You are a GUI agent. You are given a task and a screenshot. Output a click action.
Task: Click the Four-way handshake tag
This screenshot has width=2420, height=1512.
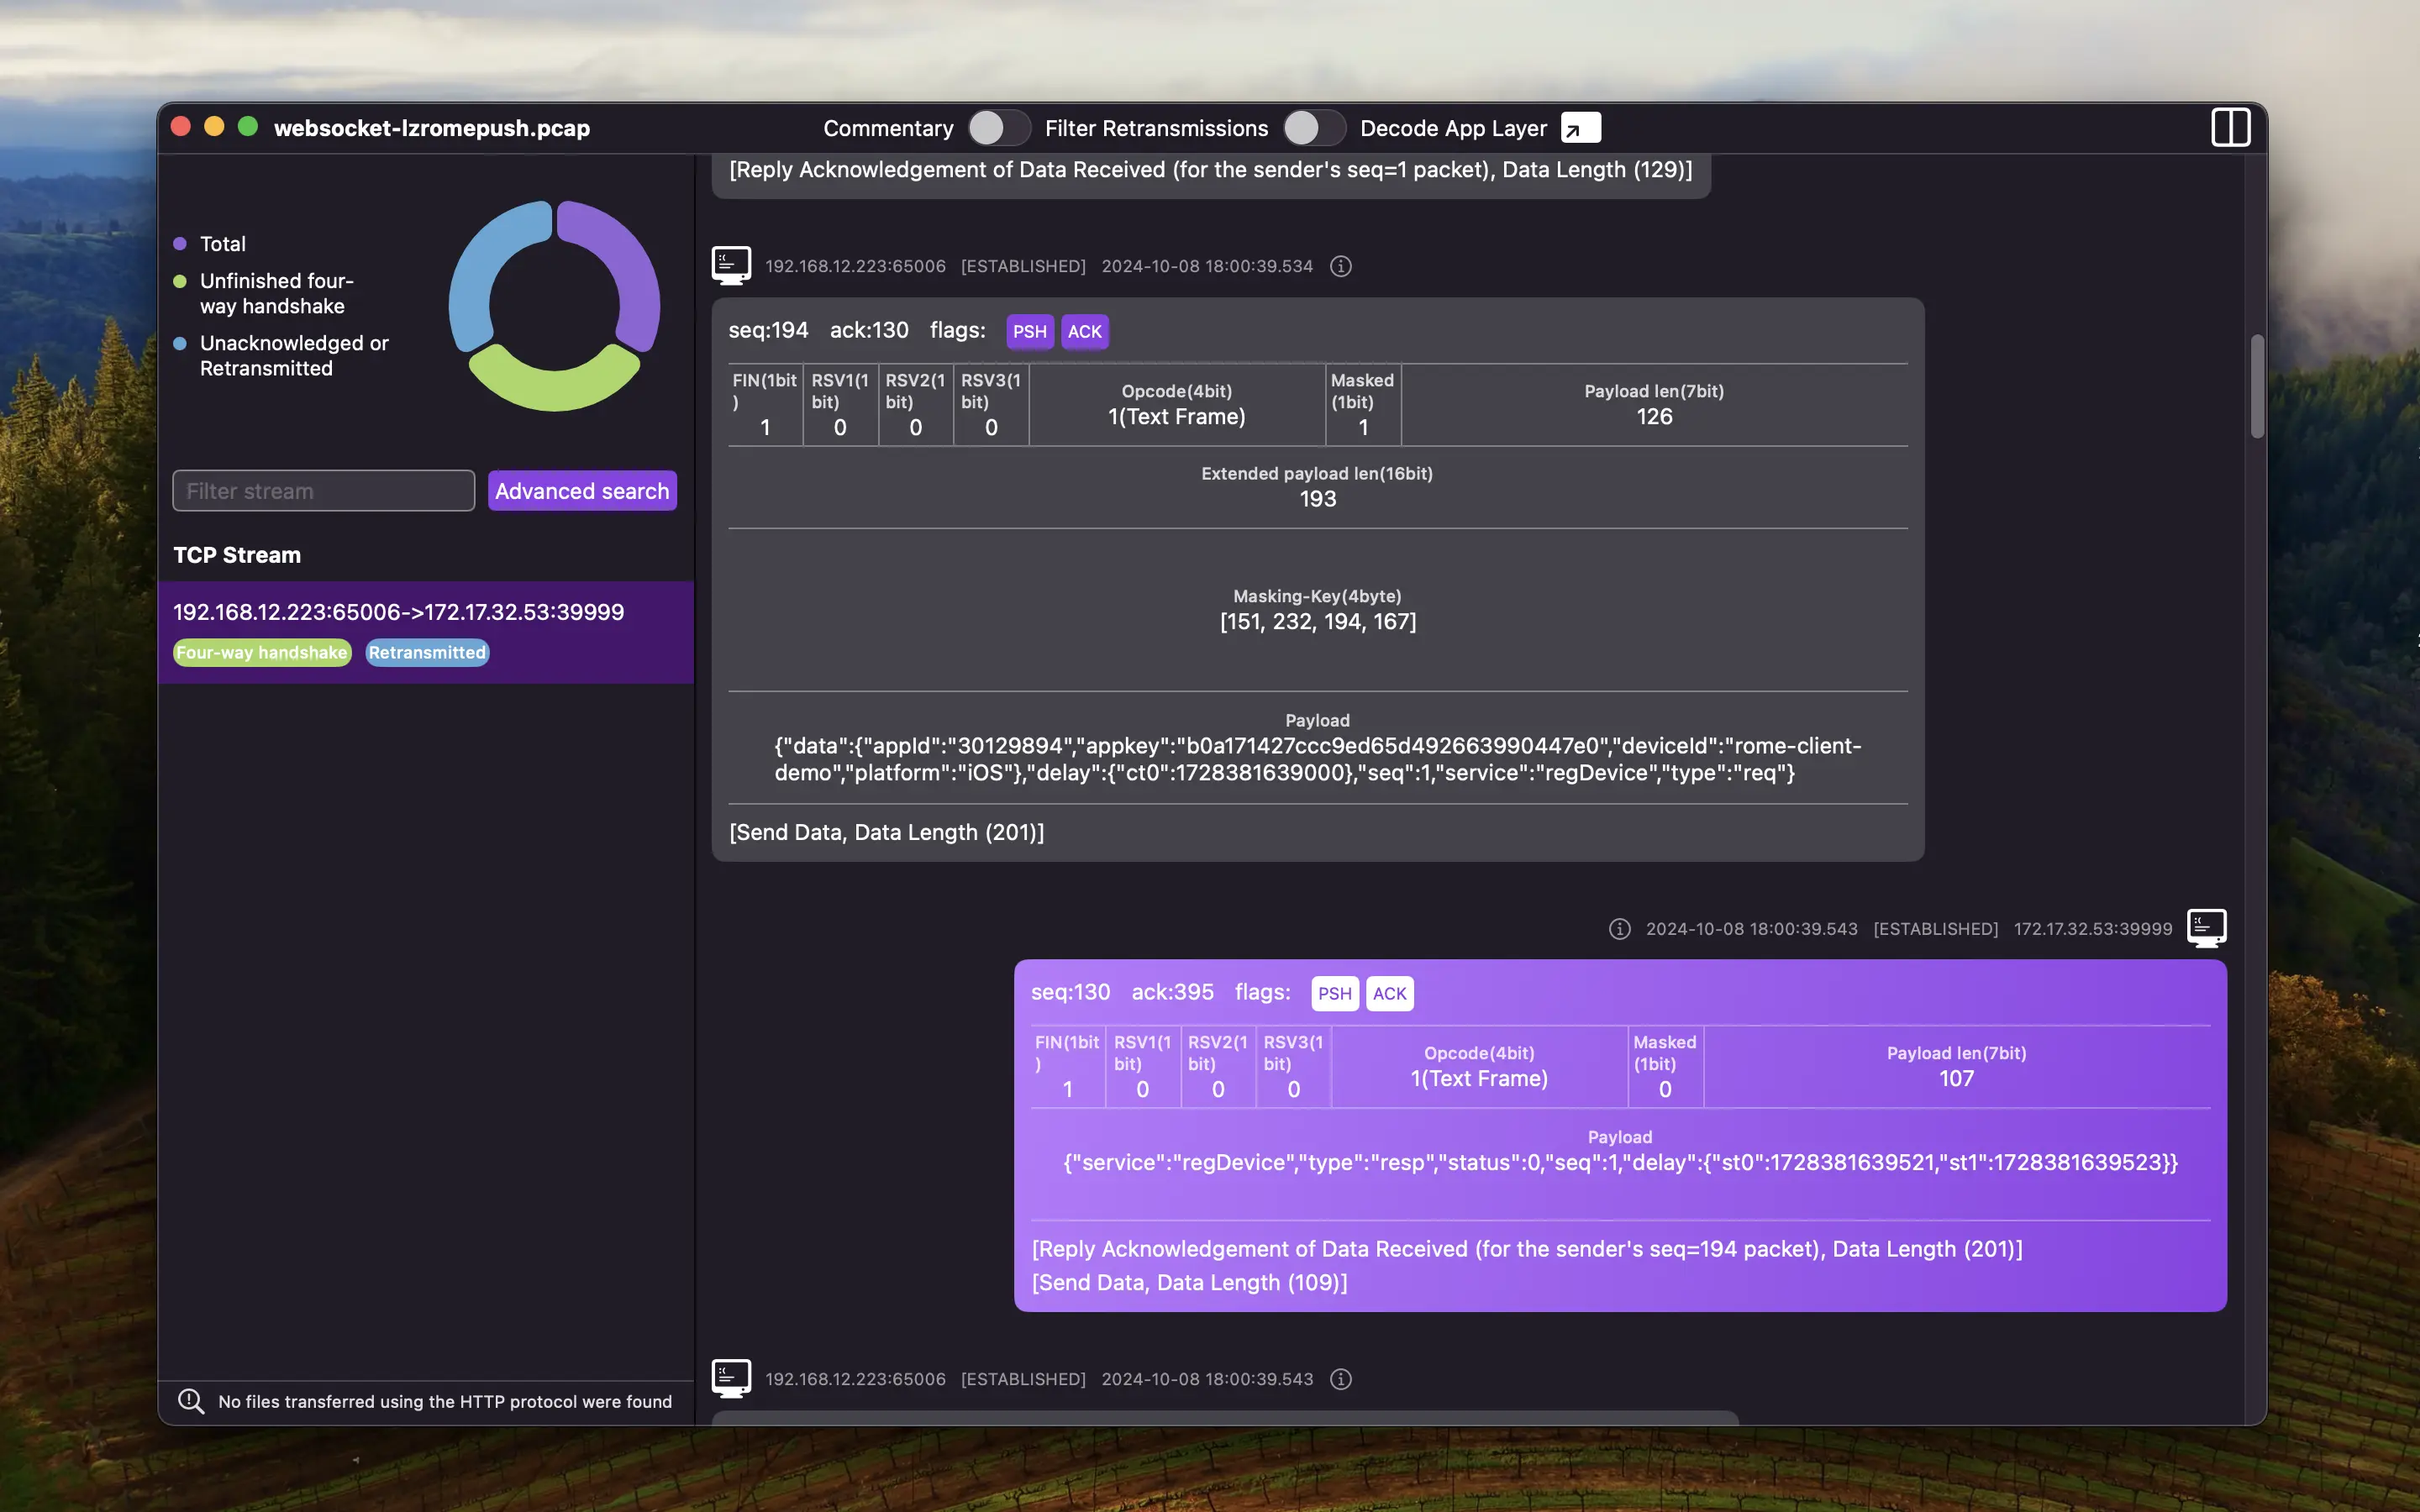tap(262, 652)
